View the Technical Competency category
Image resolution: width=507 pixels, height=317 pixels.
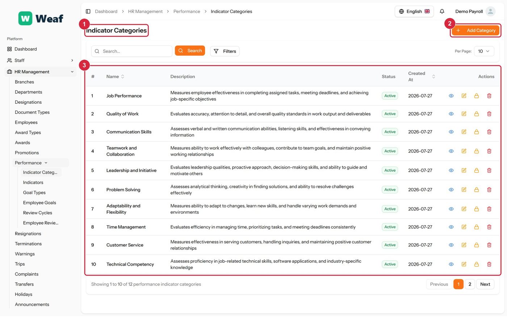pos(451,264)
